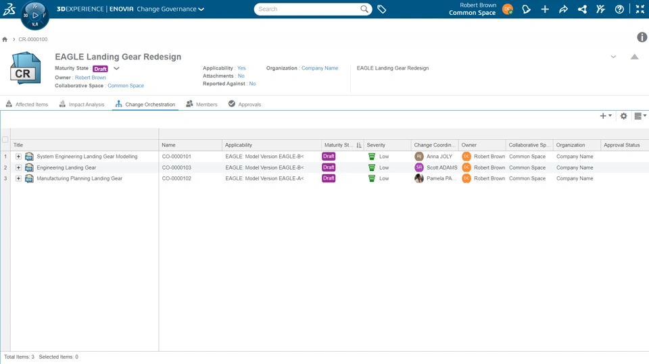Open the collaboration network icon
649x364 pixels.
point(582,9)
